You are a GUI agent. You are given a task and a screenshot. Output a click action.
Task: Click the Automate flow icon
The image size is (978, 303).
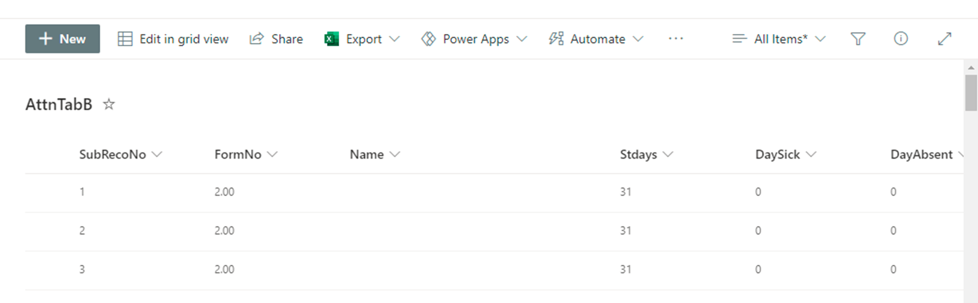tap(556, 39)
